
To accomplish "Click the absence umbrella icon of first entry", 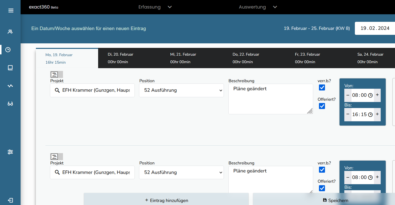I will [x=54, y=74].
